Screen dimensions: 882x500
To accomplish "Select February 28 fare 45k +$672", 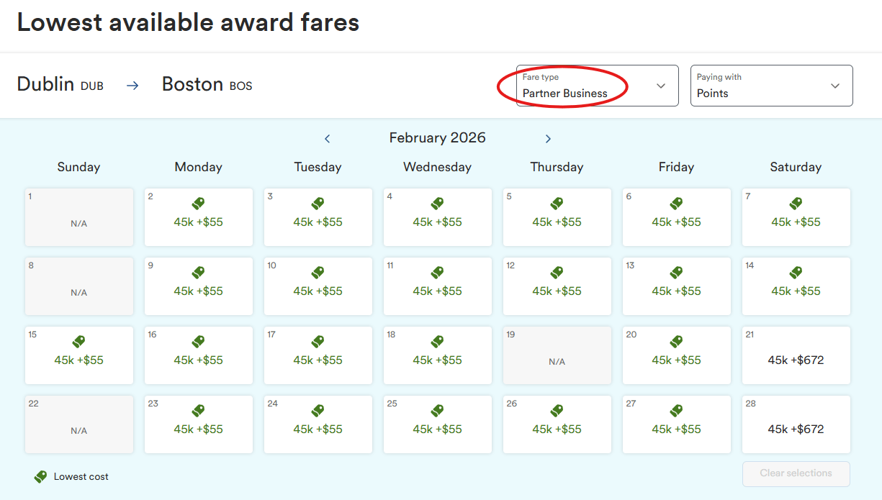I will (796, 429).
